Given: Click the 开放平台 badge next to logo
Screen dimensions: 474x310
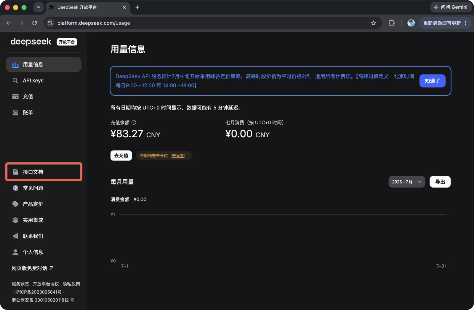Looking at the screenshot, I should pos(67,42).
